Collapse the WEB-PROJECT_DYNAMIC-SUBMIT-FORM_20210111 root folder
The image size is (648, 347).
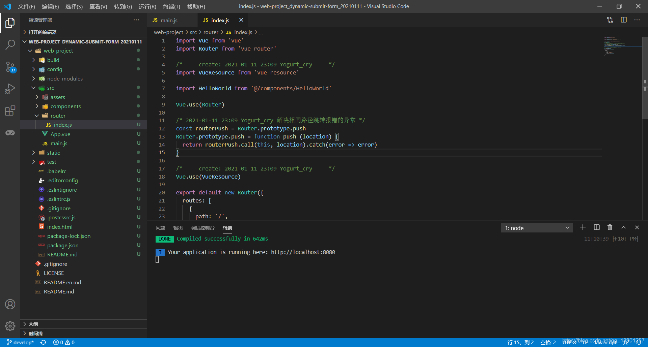point(84,42)
